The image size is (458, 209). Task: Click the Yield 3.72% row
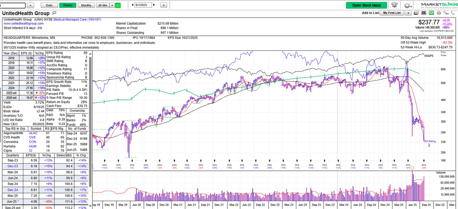pos(23,103)
